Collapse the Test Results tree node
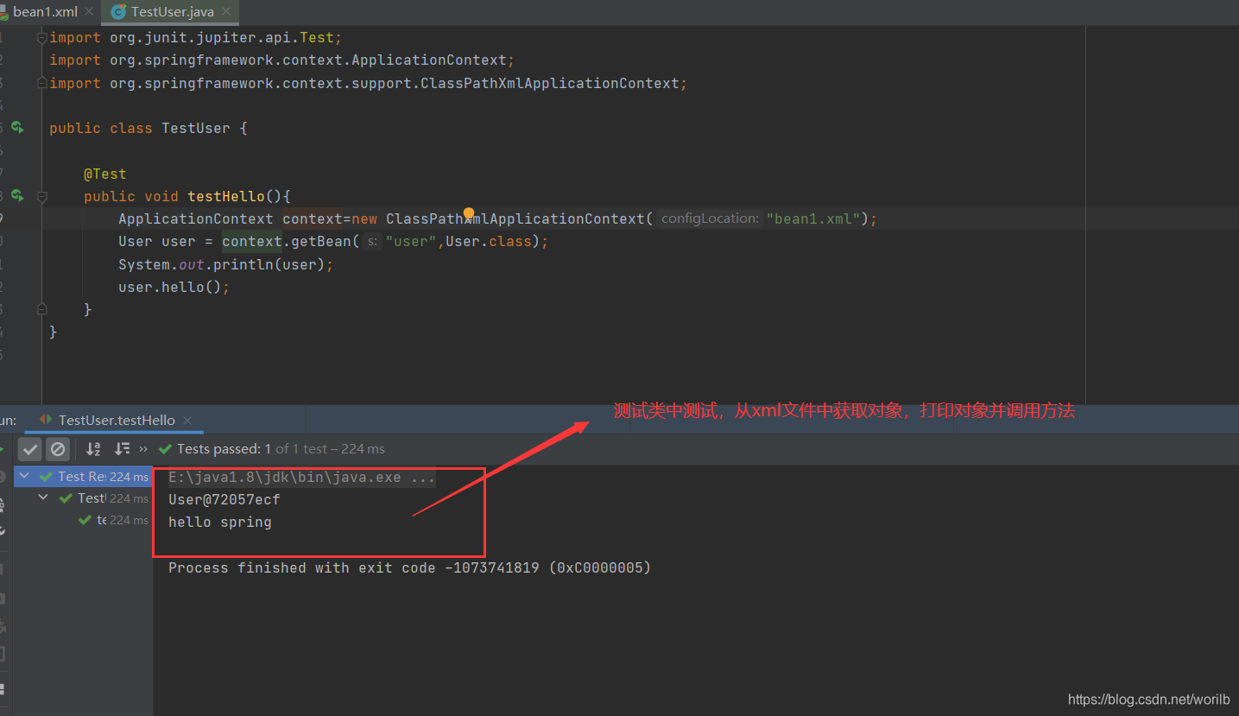The height and width of the screenshot is (716, 1239). point(24,477)
